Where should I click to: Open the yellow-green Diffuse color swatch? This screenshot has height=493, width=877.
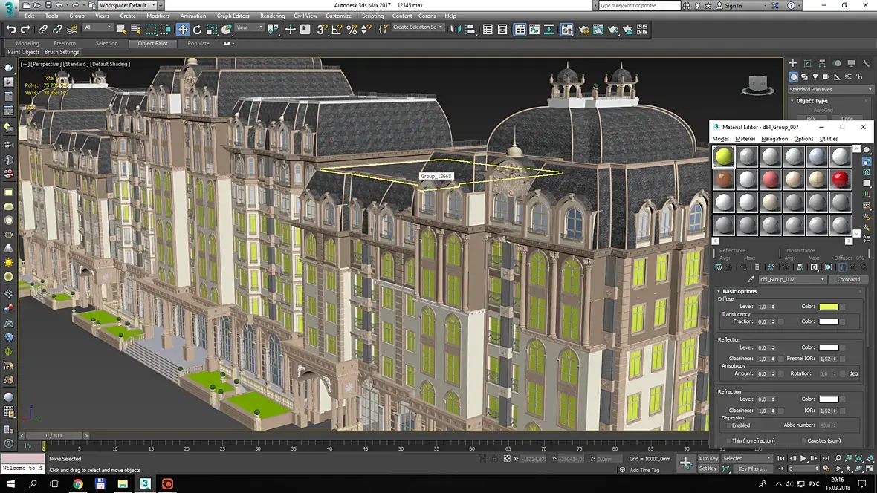829,307
